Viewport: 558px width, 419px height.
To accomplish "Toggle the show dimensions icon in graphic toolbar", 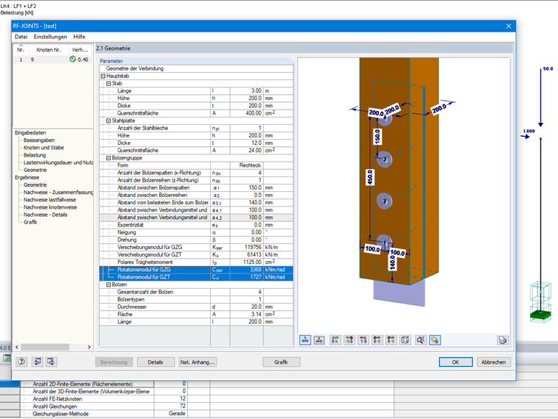I will (305, 340).
